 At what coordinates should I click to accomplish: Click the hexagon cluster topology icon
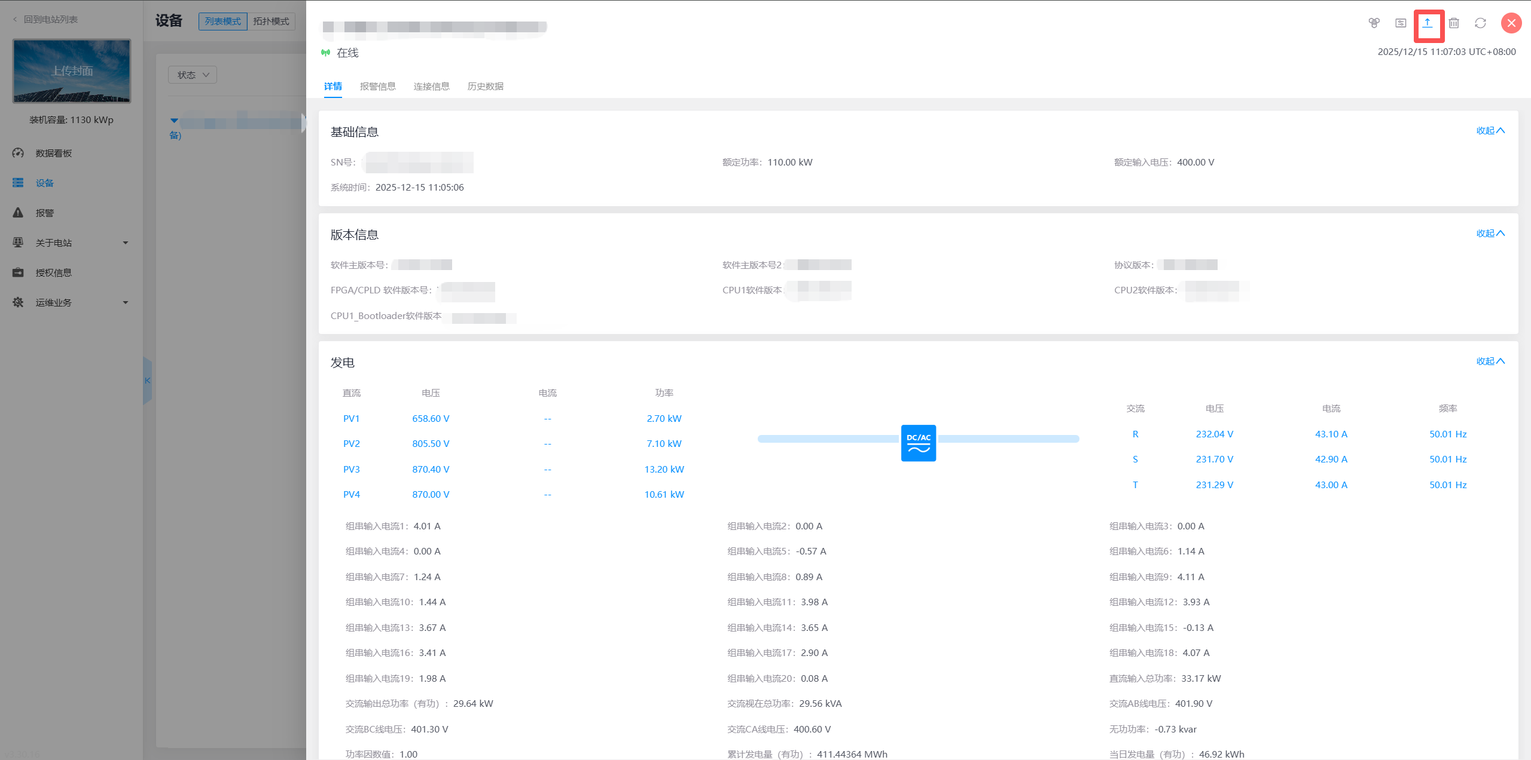pos(1374,23)
